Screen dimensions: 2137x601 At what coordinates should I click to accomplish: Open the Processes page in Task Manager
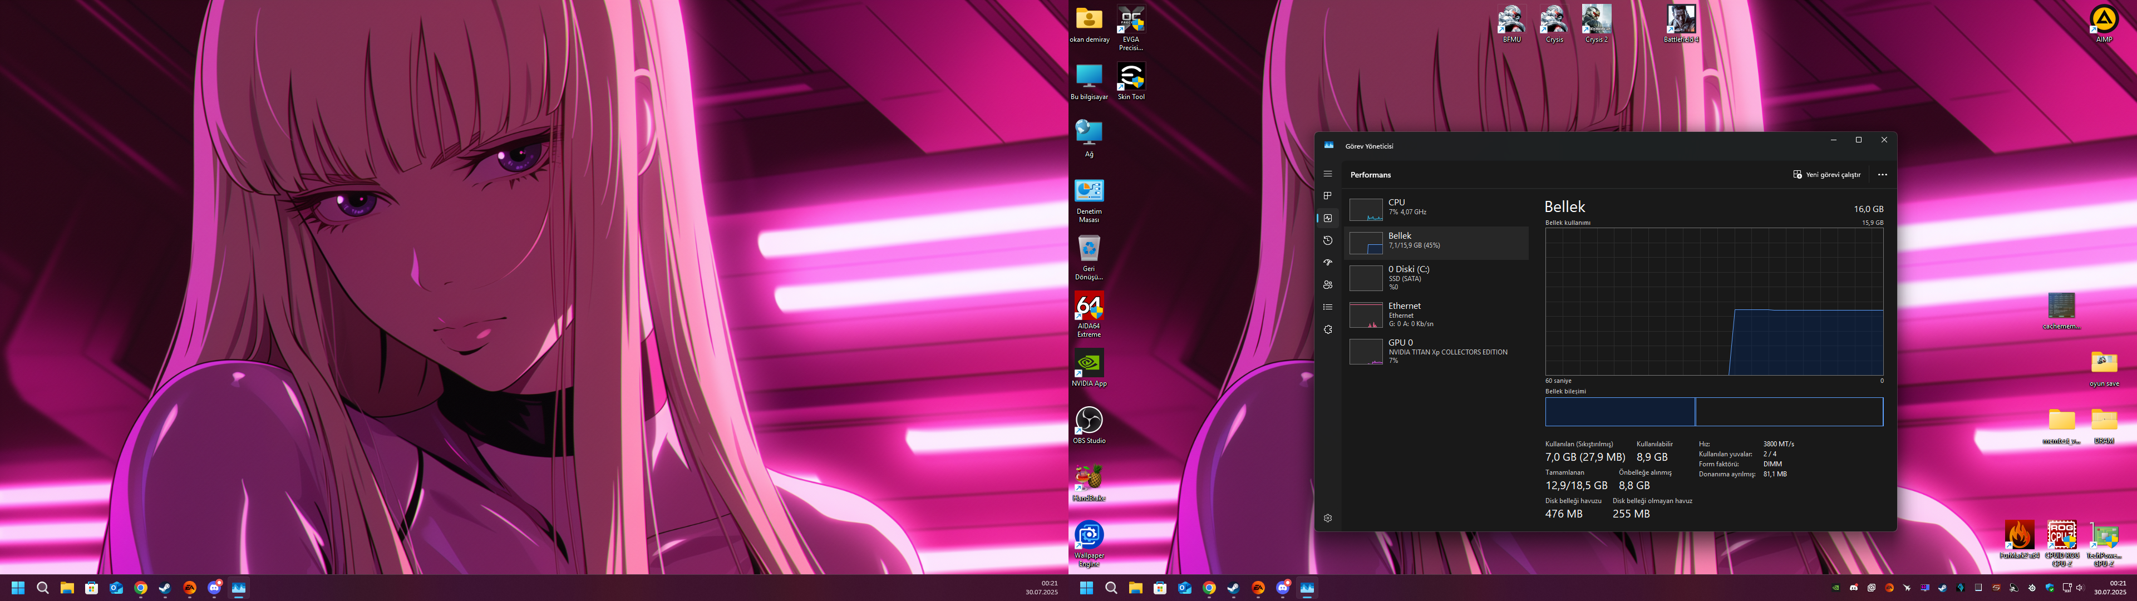[1327, 196]
